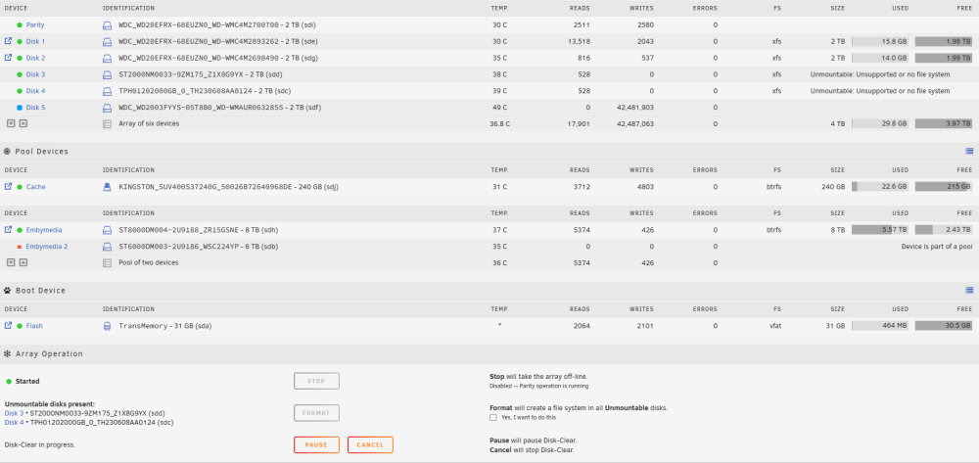The height and width of the screenshot is (463, 979).
Task: Click the Disk 1 used-space bar showing 15.8 GB
Action: coord(880,41)
